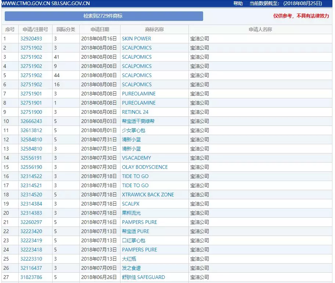Open the 发之食谱 trademark
Image resolution: width=335 pixels, height=283 pixels.
click(x=132, y=268)
